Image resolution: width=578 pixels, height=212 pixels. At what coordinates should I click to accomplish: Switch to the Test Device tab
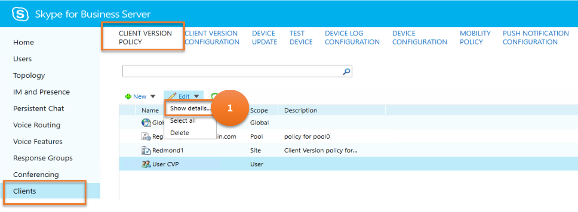point(301,37)
